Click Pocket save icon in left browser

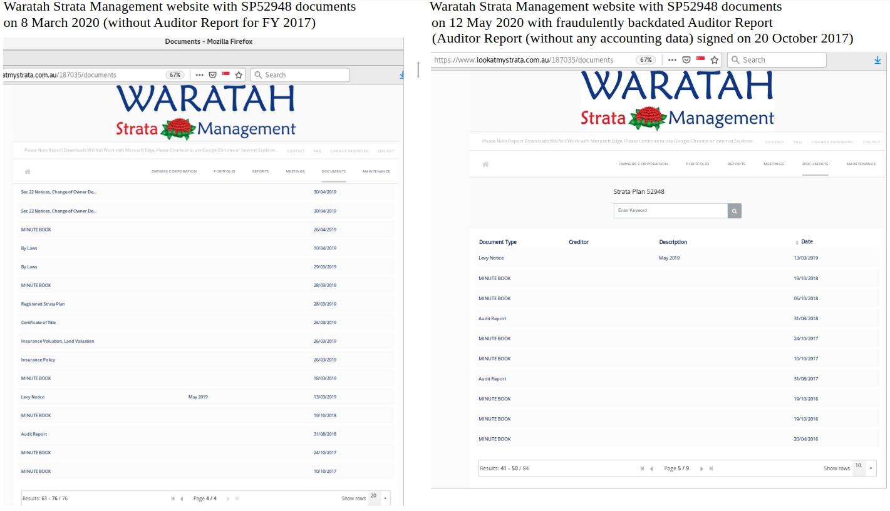point(212,74)
